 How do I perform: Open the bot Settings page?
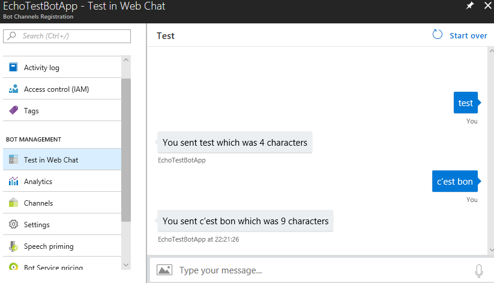coord(62,224)
